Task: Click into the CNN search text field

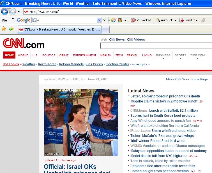Action: [x=156, y=46]
